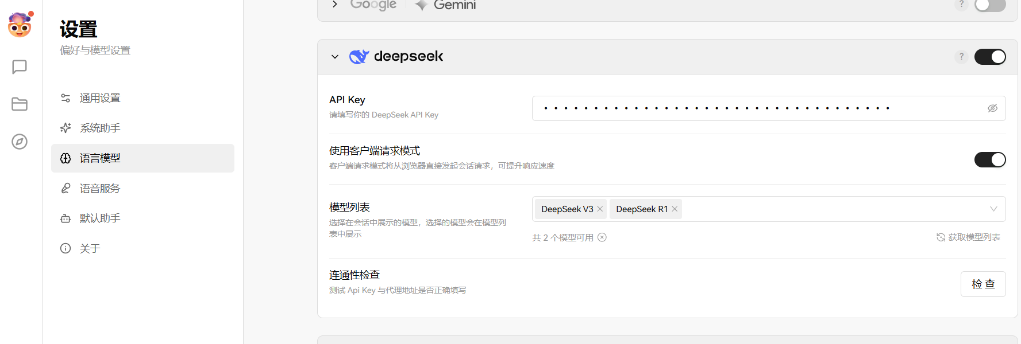Click the DeepSeek V3 tag label
Screen dimensions: 1021x344
(567, 209)
